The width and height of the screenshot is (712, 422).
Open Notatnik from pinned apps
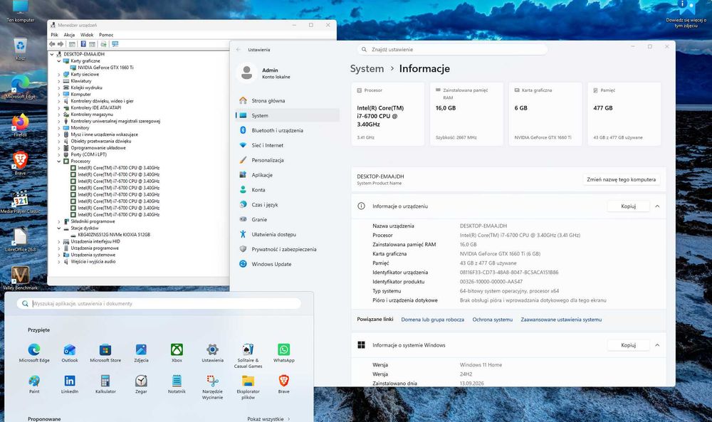177,384
